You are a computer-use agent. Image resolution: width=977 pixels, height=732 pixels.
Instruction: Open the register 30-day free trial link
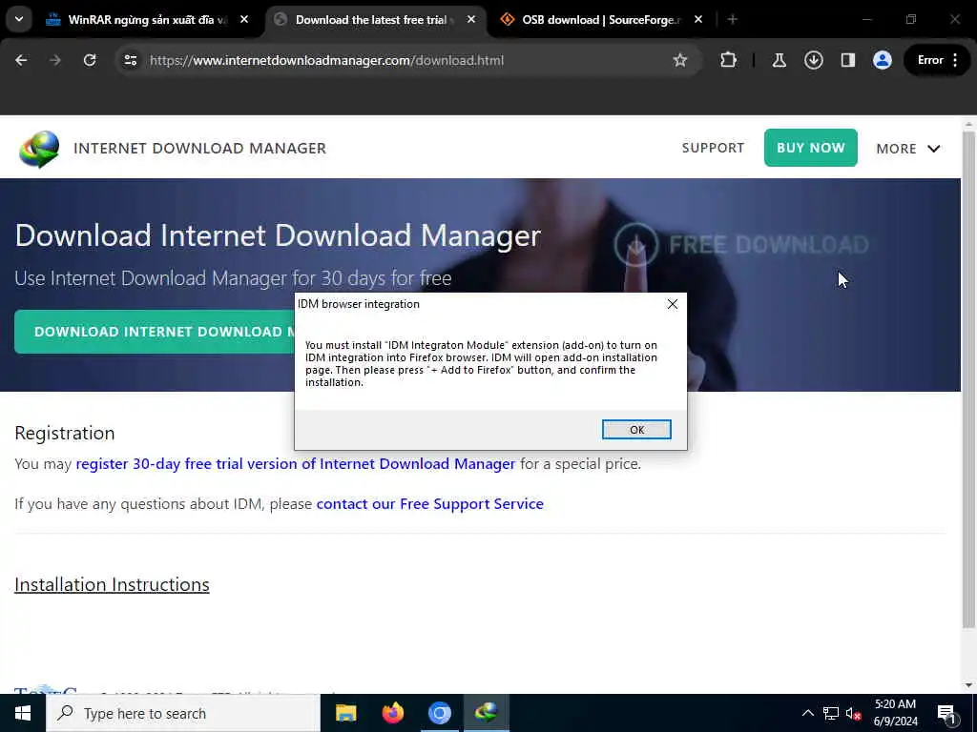[296, 464]
